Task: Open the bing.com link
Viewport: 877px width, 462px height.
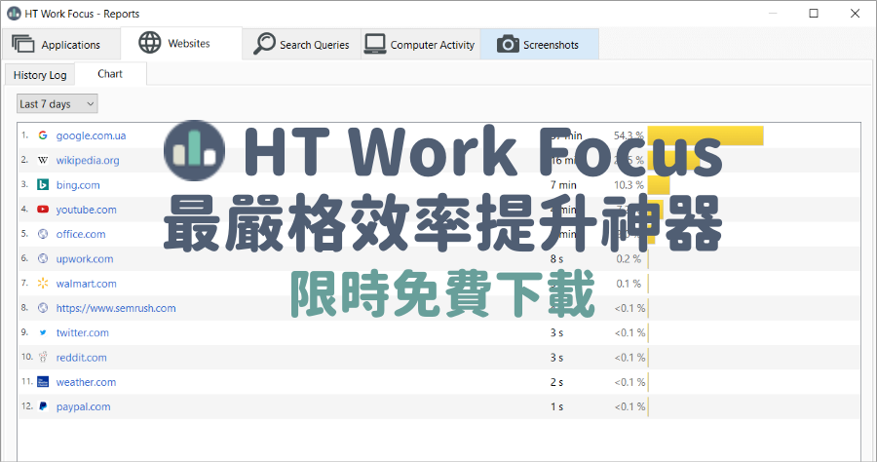Action: pyautogui.click(x=78, y=185)
